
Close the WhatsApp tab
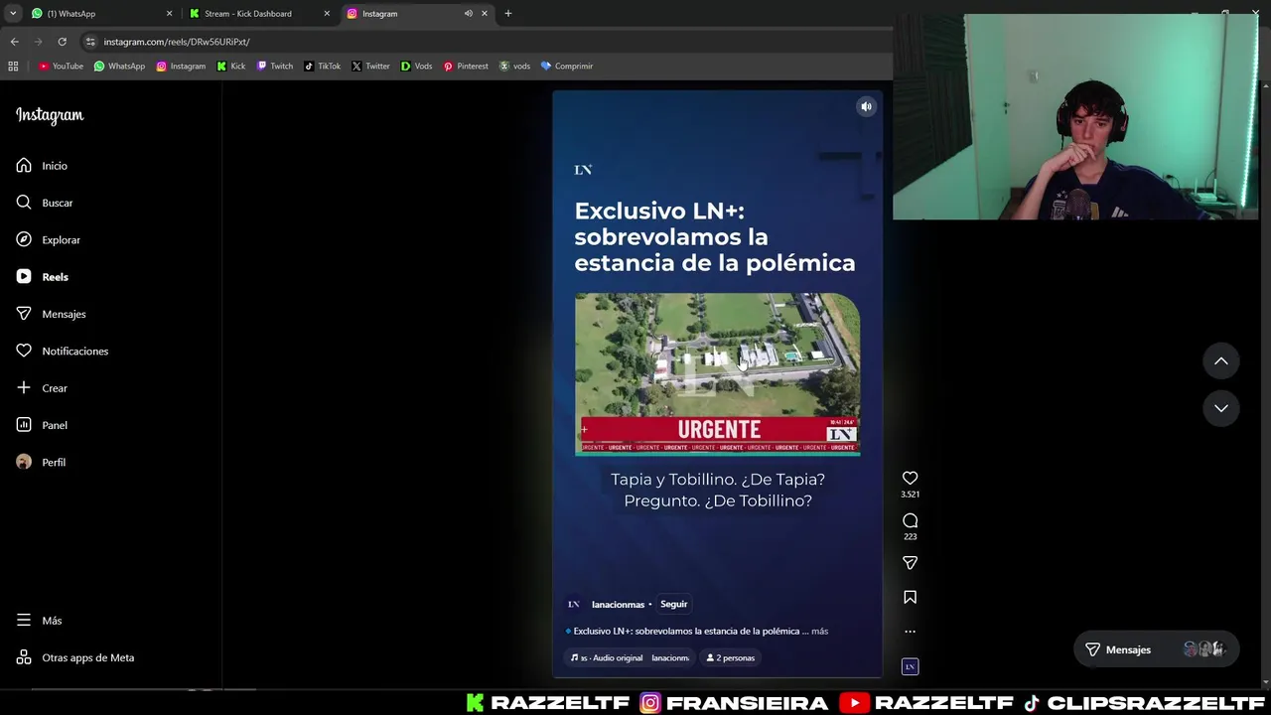coord(169,14)
